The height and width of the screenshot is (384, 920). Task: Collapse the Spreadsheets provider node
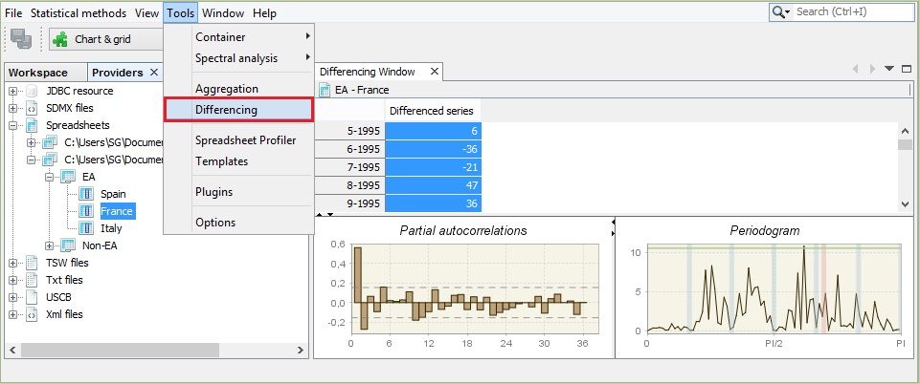click(x=13, y=125)
